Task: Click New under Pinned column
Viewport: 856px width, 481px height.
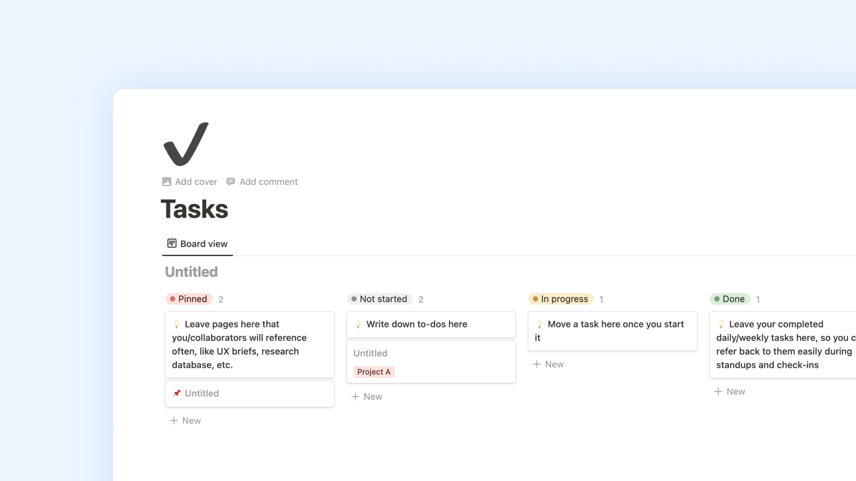Action: [185, 420]
